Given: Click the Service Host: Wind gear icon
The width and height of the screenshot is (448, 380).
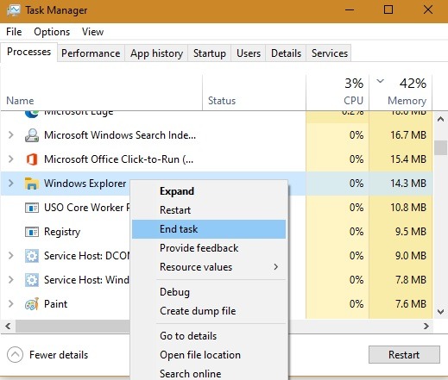Looking at the screenshot, I should coord(32,280).
